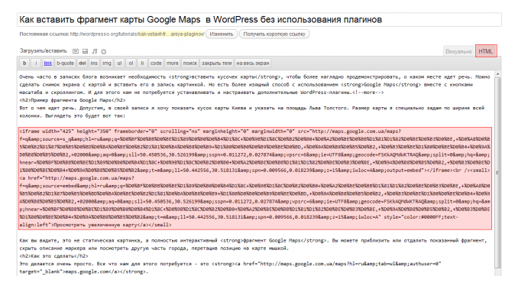Click the add audio music-note icon
Image resolution: width=515 pixels, height=299 pixels.
pyautogui.click(x=95, y=51)
